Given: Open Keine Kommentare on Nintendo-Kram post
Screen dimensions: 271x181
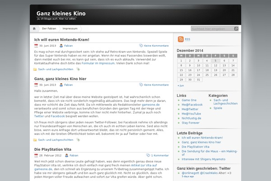Looking at the screenshot, I should (x=156, y=46).
